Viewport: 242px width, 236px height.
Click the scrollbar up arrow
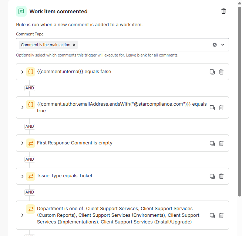click(x=239, y=3)
